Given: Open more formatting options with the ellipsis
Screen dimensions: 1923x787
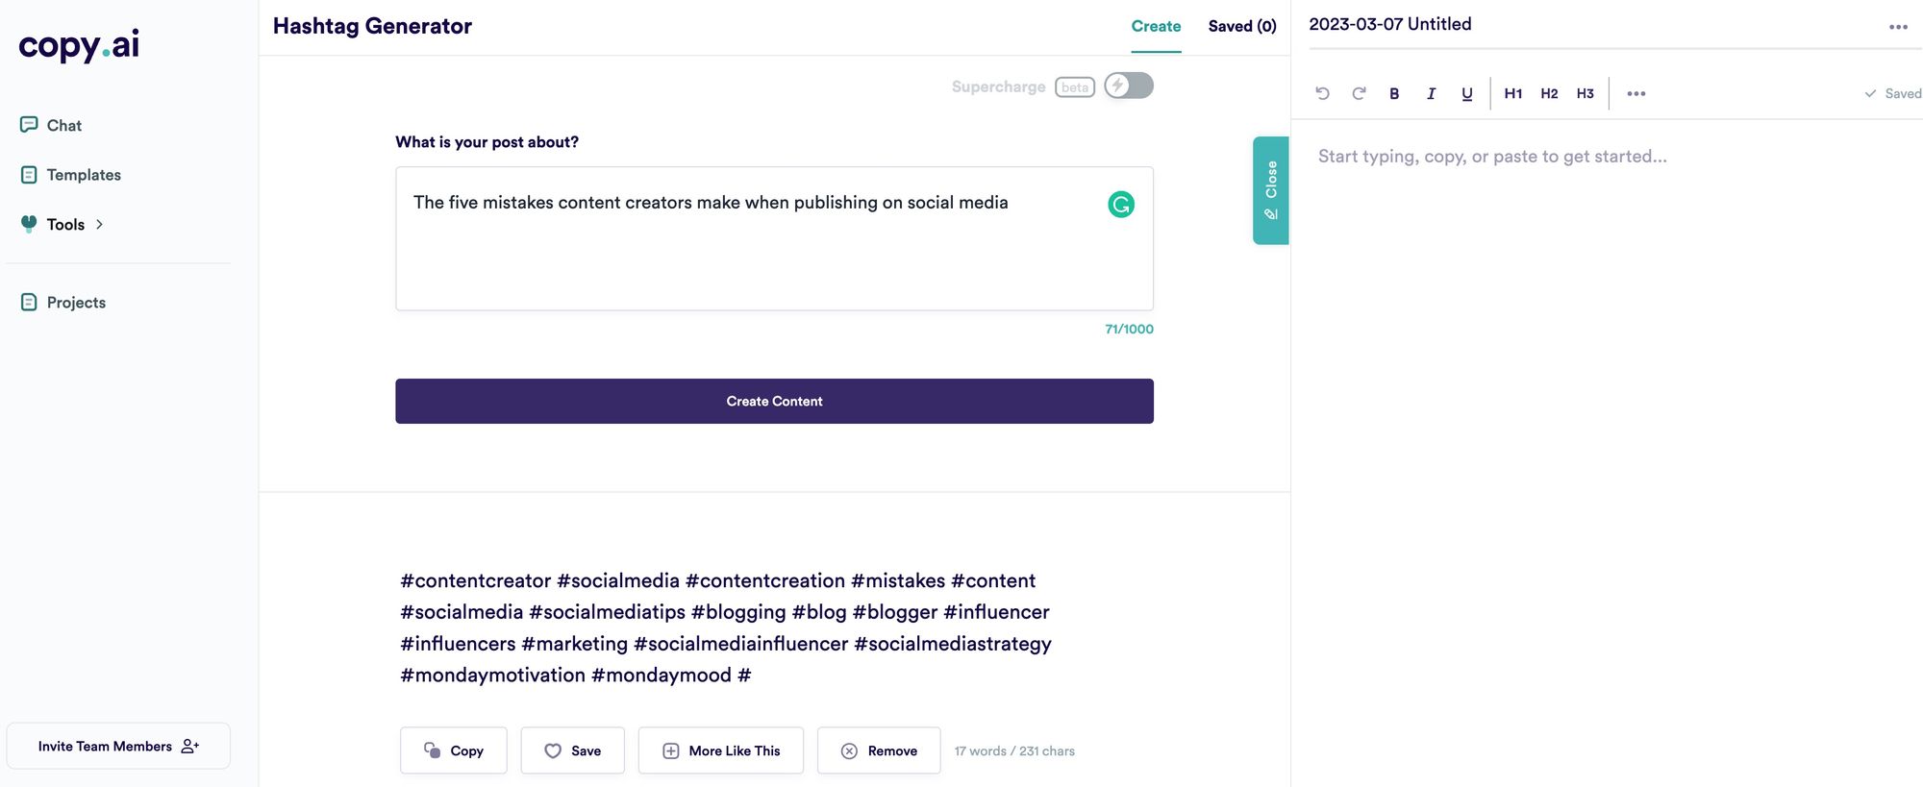Looking at the screenshot, I should pyautogui.click(x=1636, y=93).
